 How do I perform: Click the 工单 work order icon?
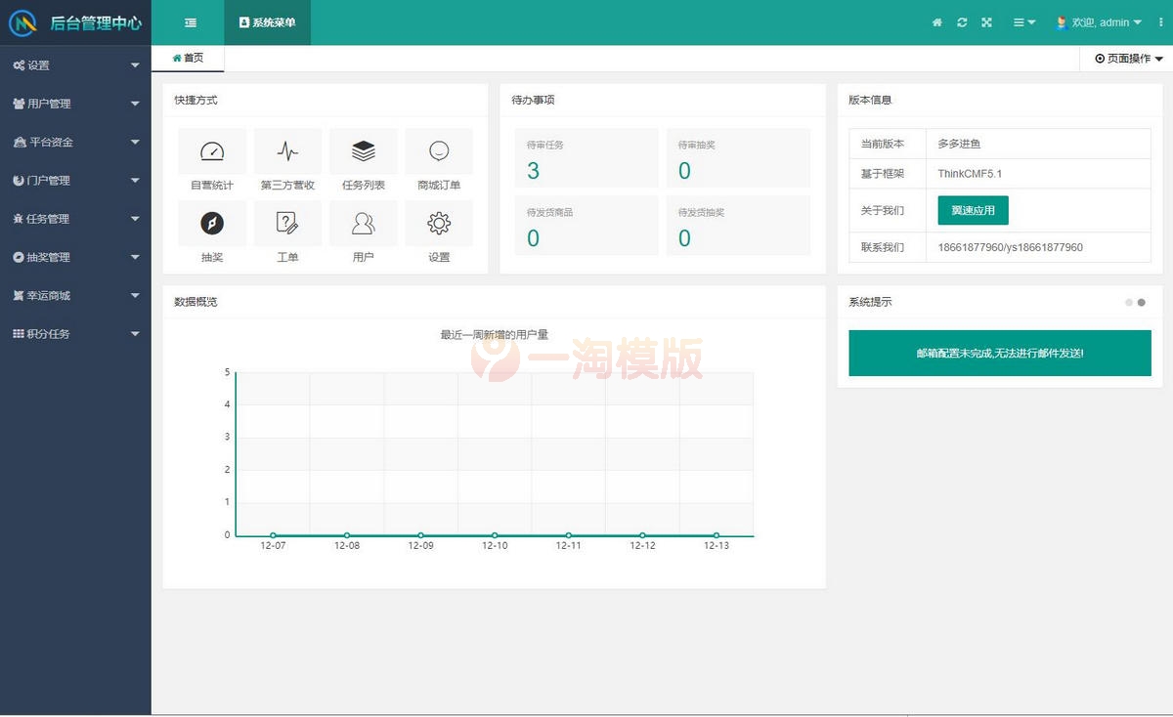[x=287, y=224]
